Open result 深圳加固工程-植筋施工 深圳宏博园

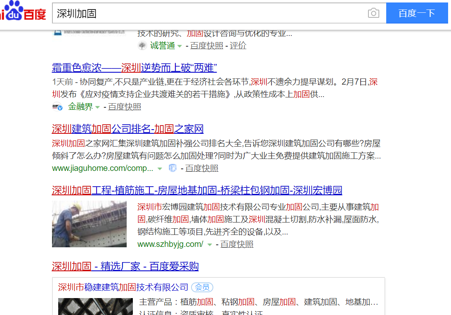[197, 190]
